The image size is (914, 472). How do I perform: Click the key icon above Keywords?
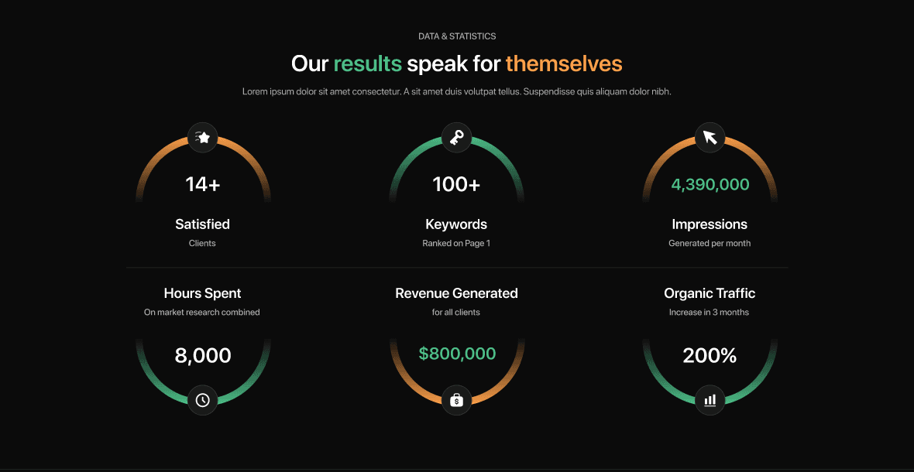457,138
